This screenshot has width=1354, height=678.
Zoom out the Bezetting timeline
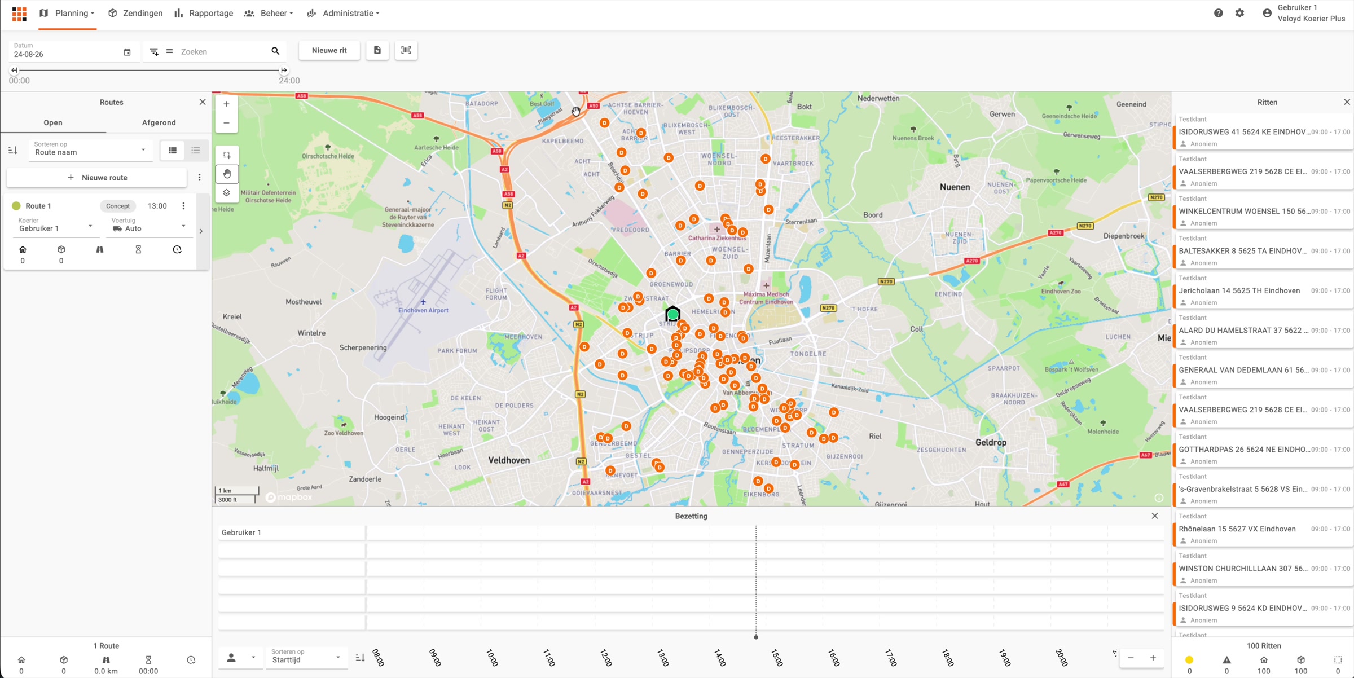1131,658
